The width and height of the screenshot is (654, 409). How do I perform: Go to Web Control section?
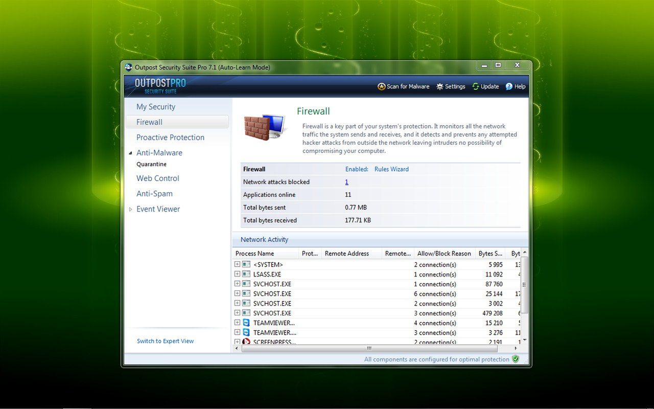tap(158, 178)
